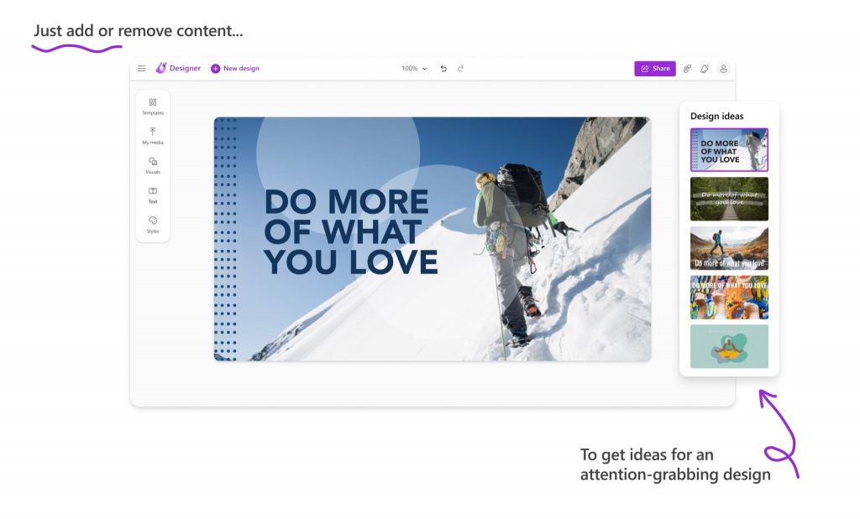Viewport: 860px width, 519px height.
Task: Open the user account profile
Action: [x=723, y=69]
